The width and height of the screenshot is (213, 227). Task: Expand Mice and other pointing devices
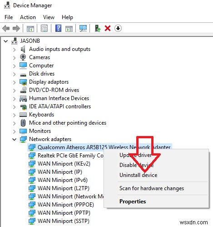pyautogui.click(x=15, y=123)
